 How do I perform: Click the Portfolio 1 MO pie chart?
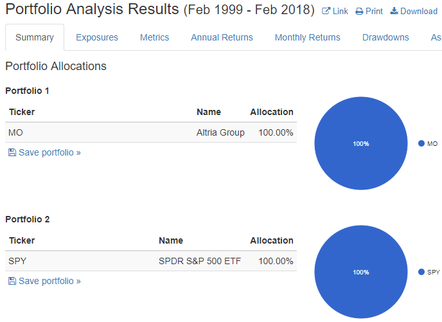click(x=361, y=143)
